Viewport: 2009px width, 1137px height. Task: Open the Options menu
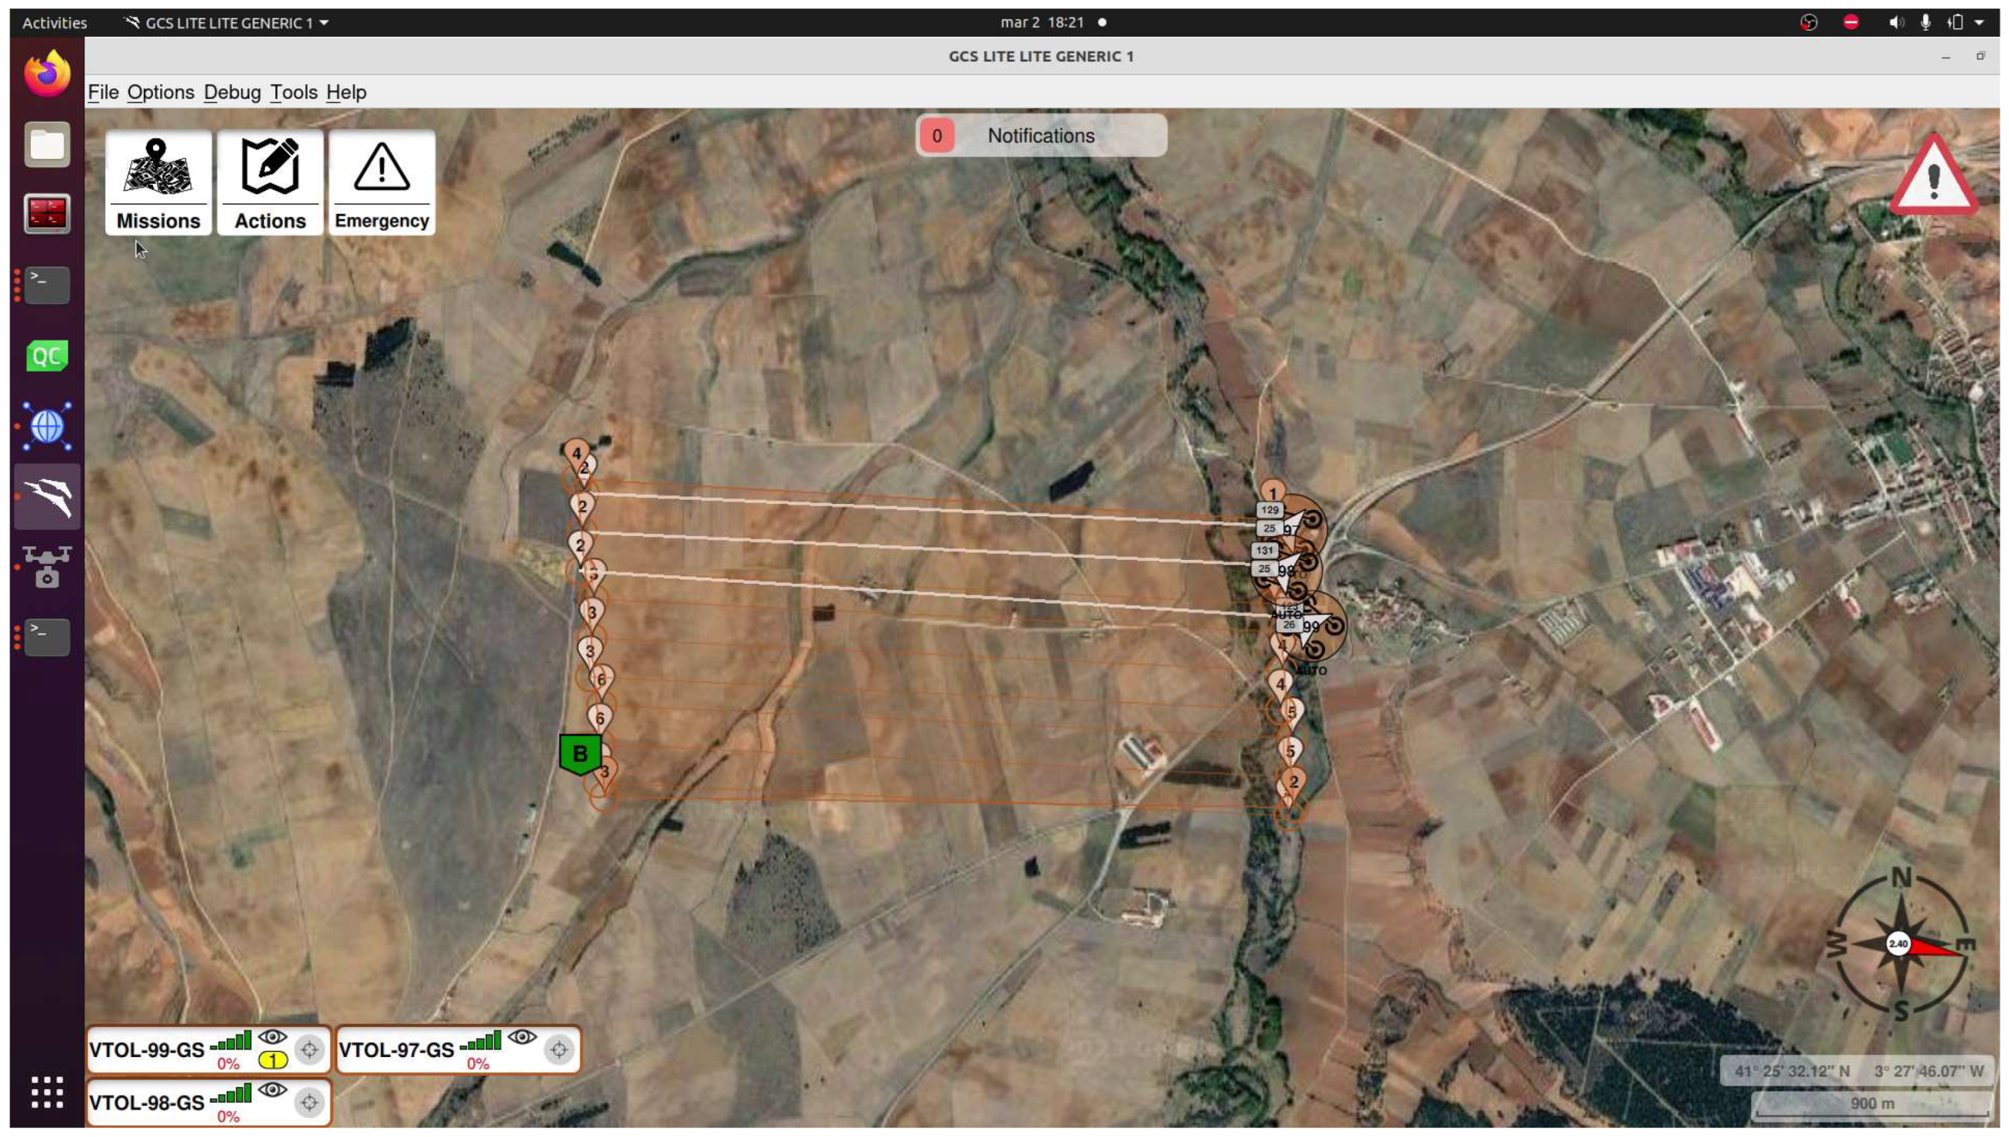point(160,92)
